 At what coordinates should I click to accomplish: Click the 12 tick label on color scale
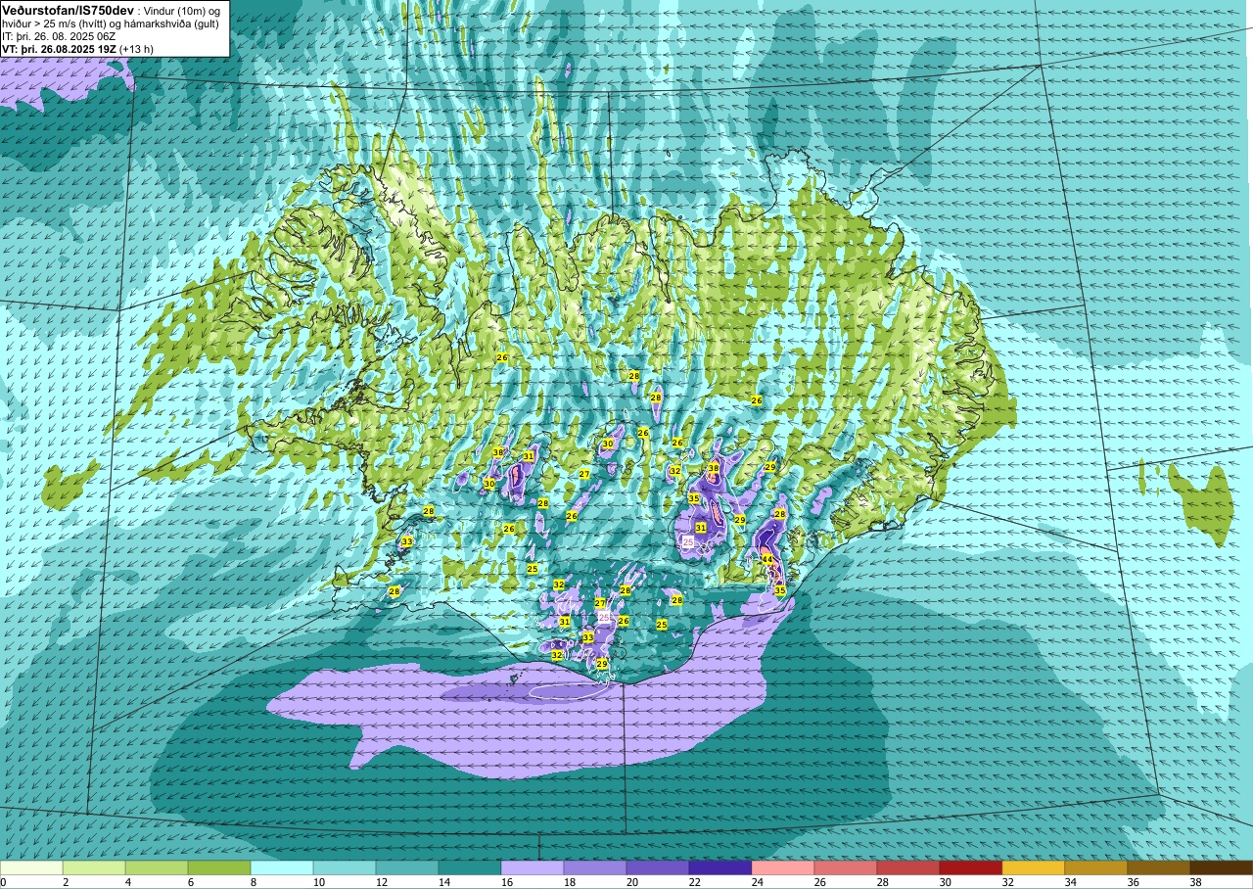381,882
